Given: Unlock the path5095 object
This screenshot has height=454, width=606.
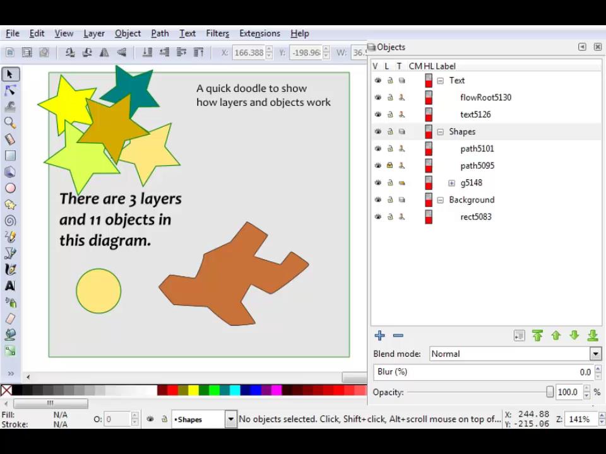Looking at the screenshot, I should point(389,165).
